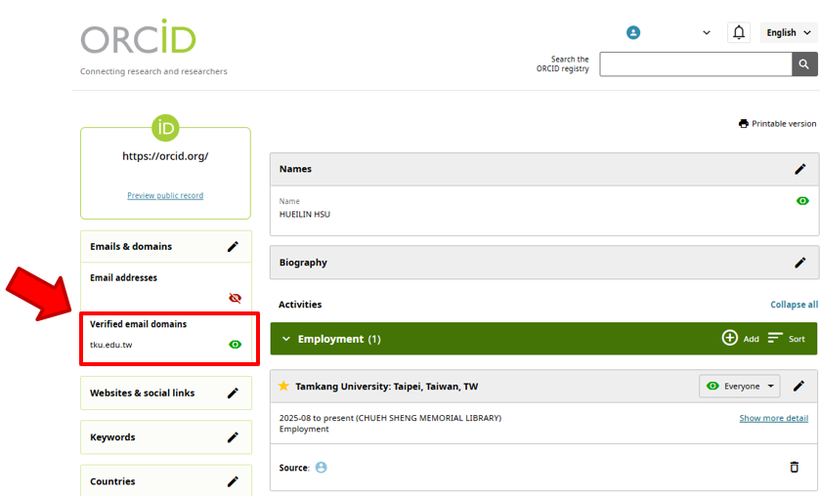820x496 pixels.
Task: Click the Names section heading
Action: pos(295,169)
